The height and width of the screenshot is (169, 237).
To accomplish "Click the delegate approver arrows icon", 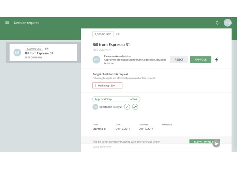I will (x=135, y=107).
